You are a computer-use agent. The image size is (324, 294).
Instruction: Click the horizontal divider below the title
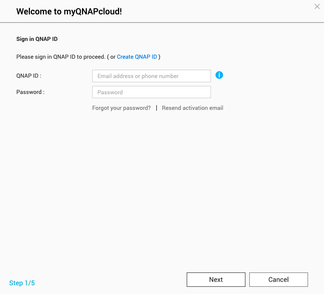162,22
